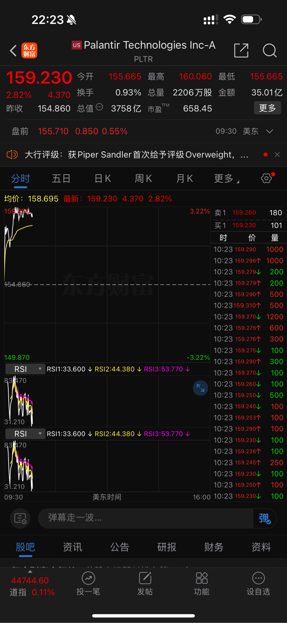This screenshot has width=287, height=623.
Task: Tap the 均价 158.695 label
Action: (31, 199)
